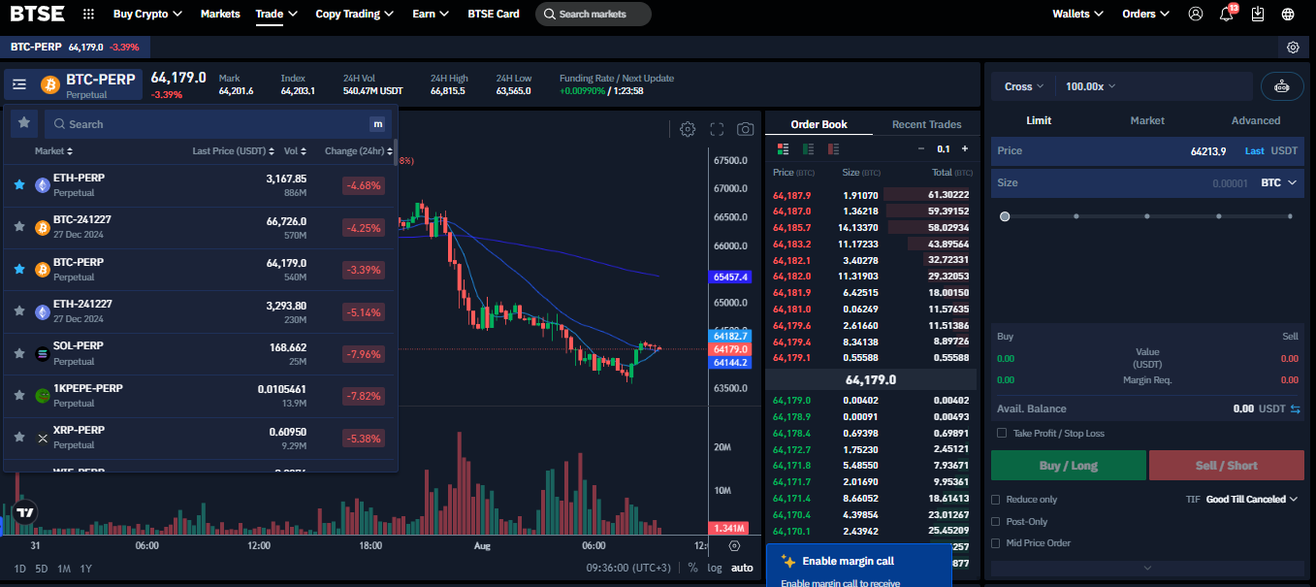Viewport: 1316px width, 587px height.
Task: Toggle percent scale on chart
Action: tap(693, 568)
